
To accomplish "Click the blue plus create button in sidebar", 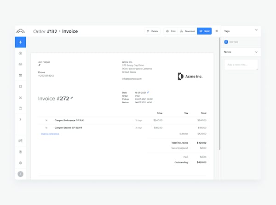I will [20, 42].
